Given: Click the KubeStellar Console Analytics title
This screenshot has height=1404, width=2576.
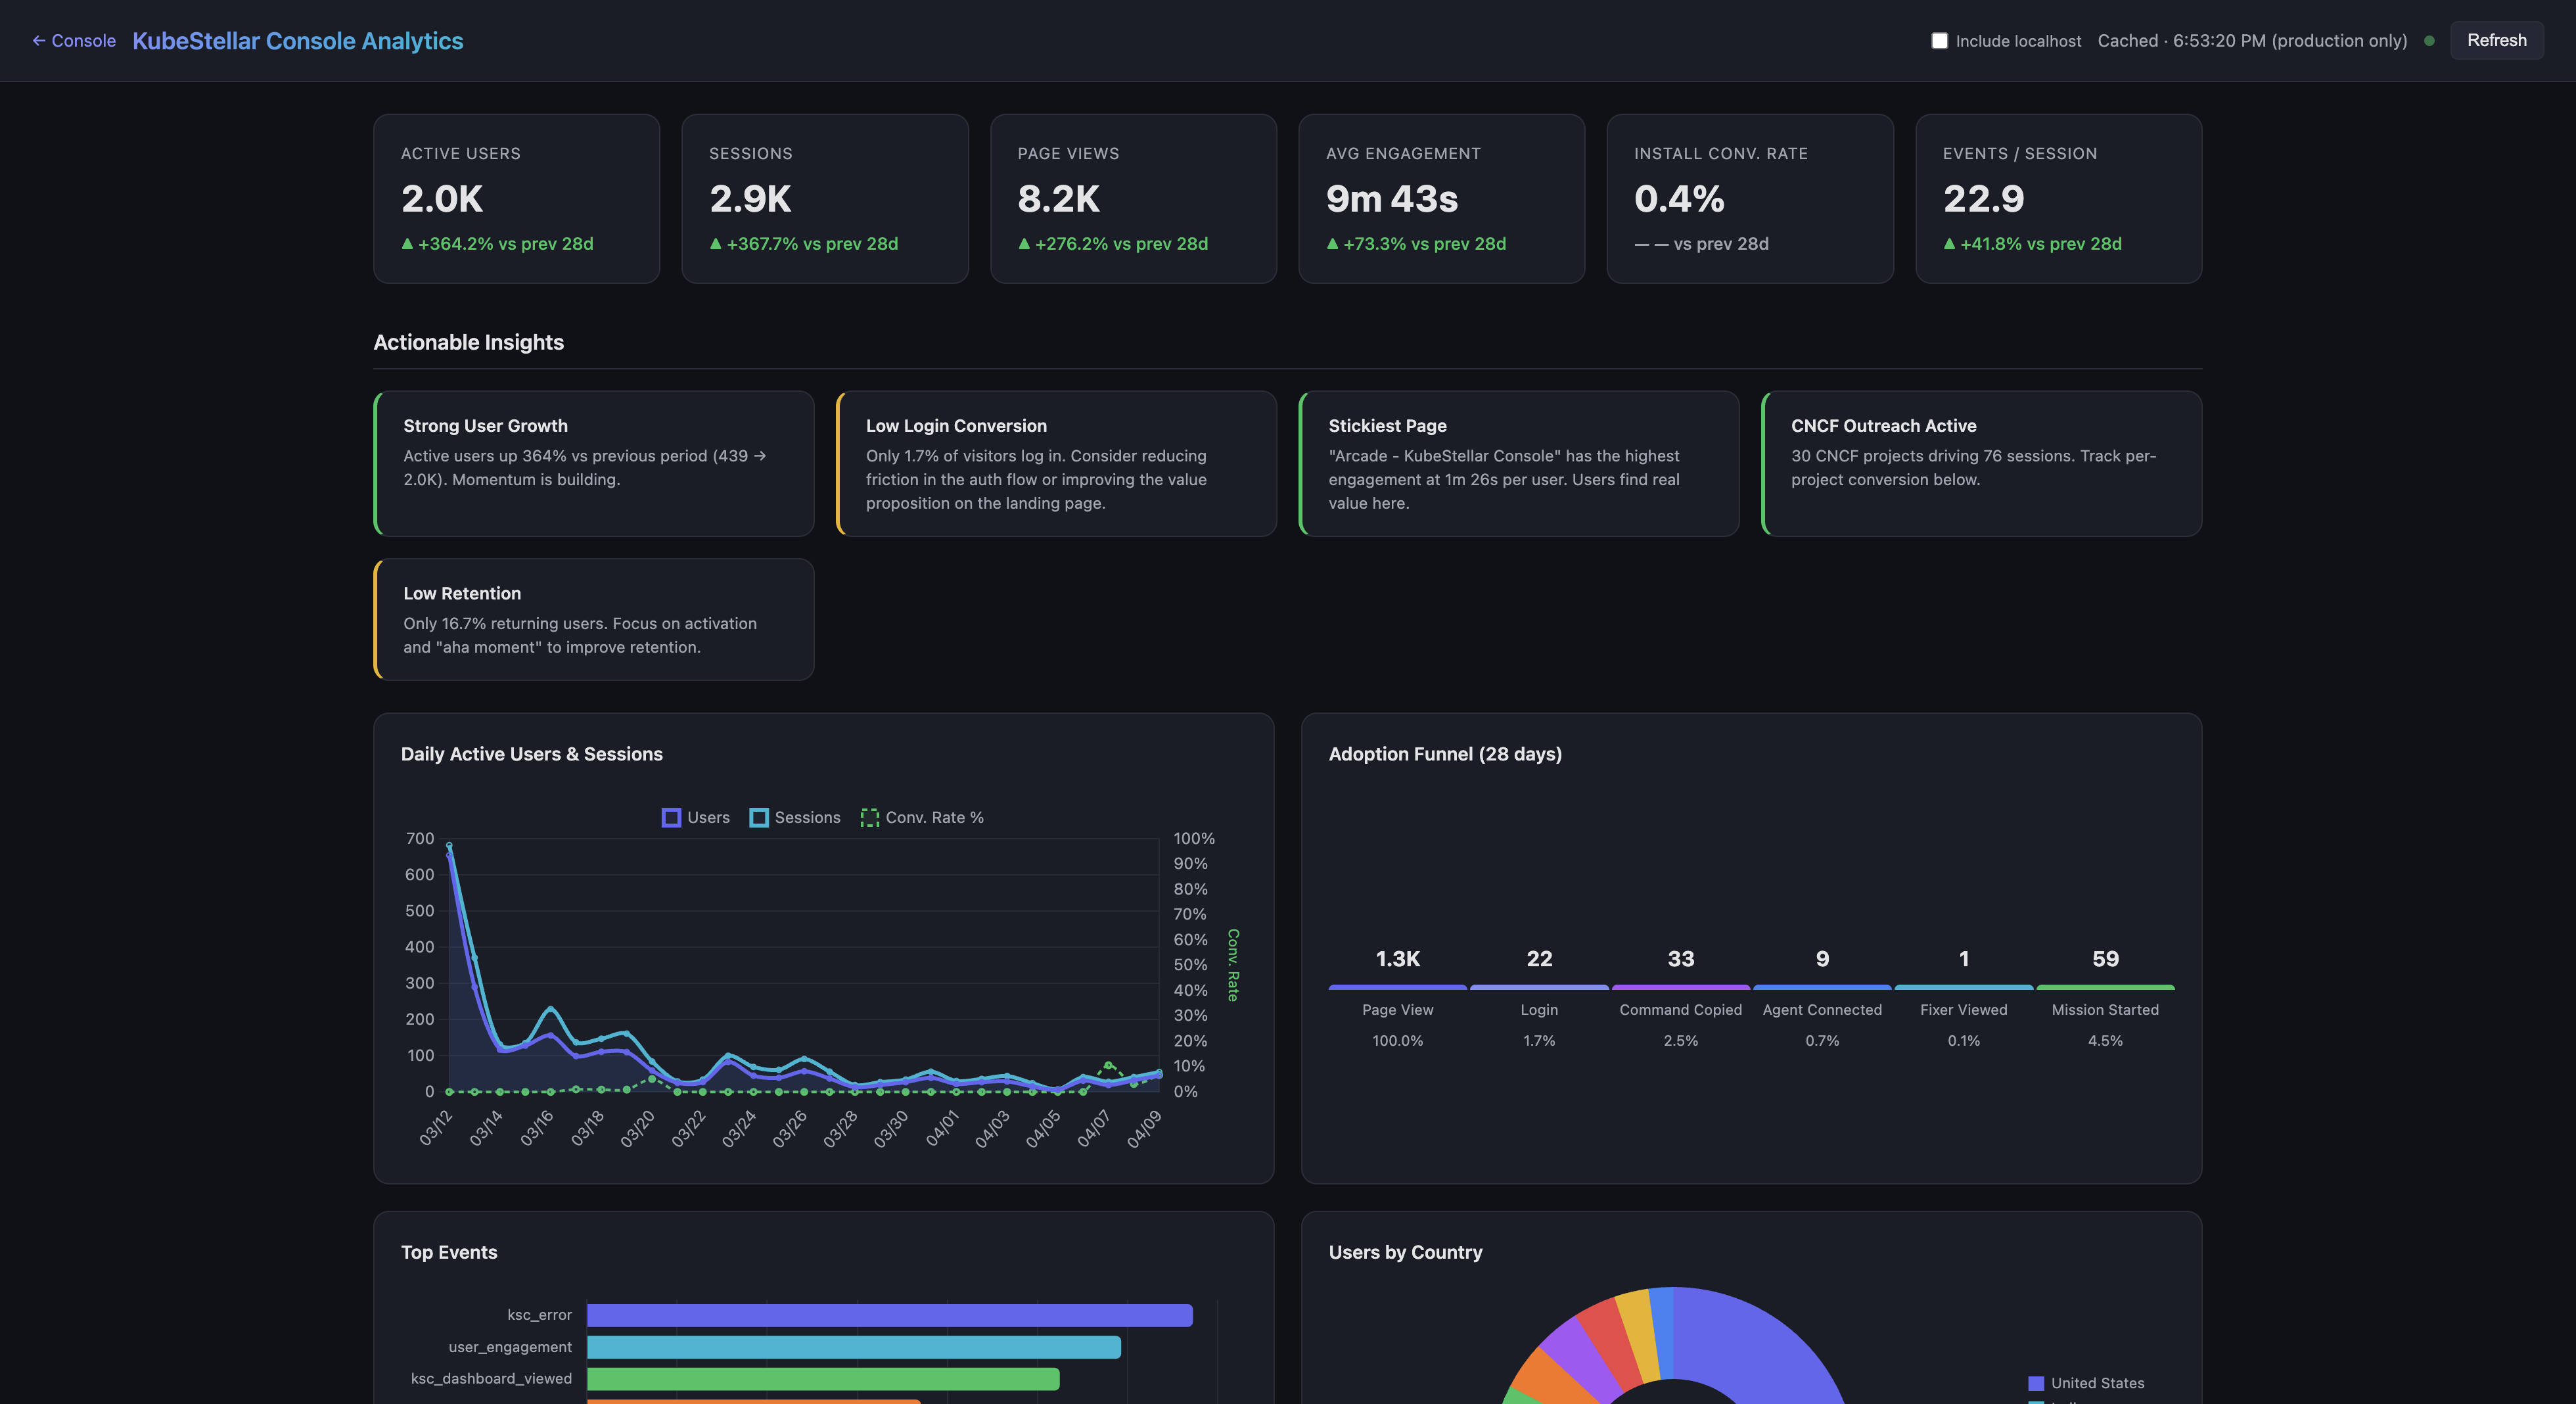Looking at the screenshot, I should [298, 41].
